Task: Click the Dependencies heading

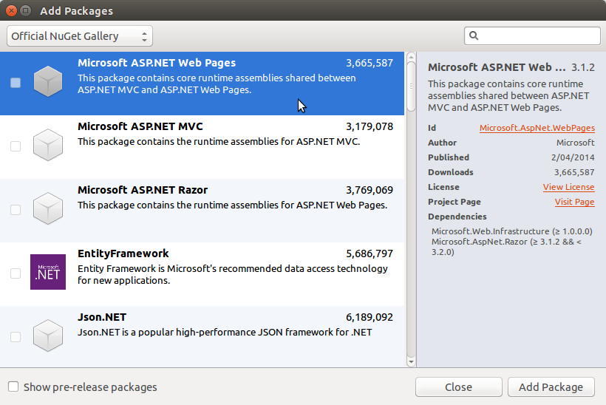Action: coord(457,217)
